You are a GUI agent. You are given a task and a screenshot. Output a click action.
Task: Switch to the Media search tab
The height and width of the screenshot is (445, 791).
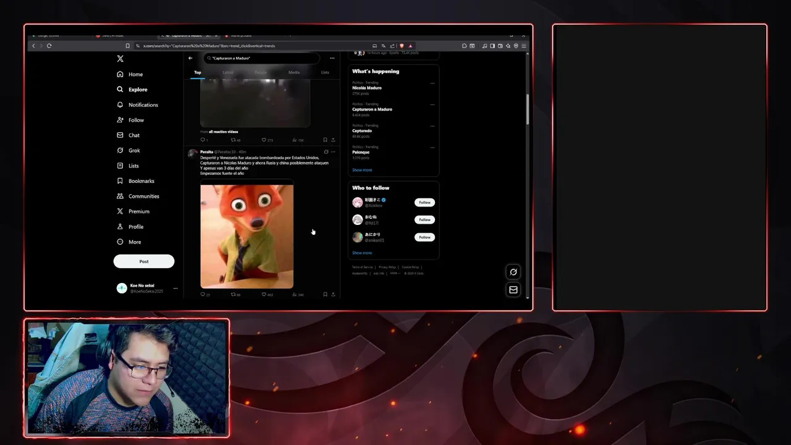click(x=294, y=72)
